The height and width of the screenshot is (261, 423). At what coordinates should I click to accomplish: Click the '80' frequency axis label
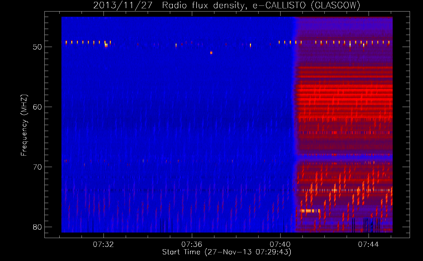click(37, 227)
